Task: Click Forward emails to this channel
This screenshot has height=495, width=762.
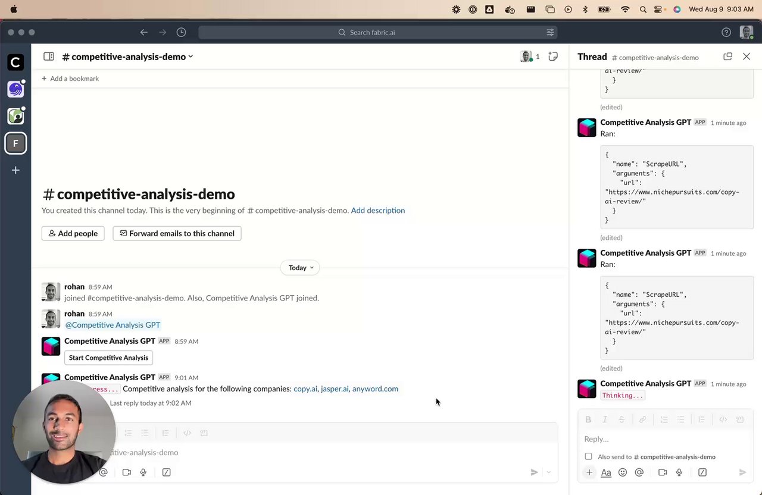Action: (x=177, y=233)
